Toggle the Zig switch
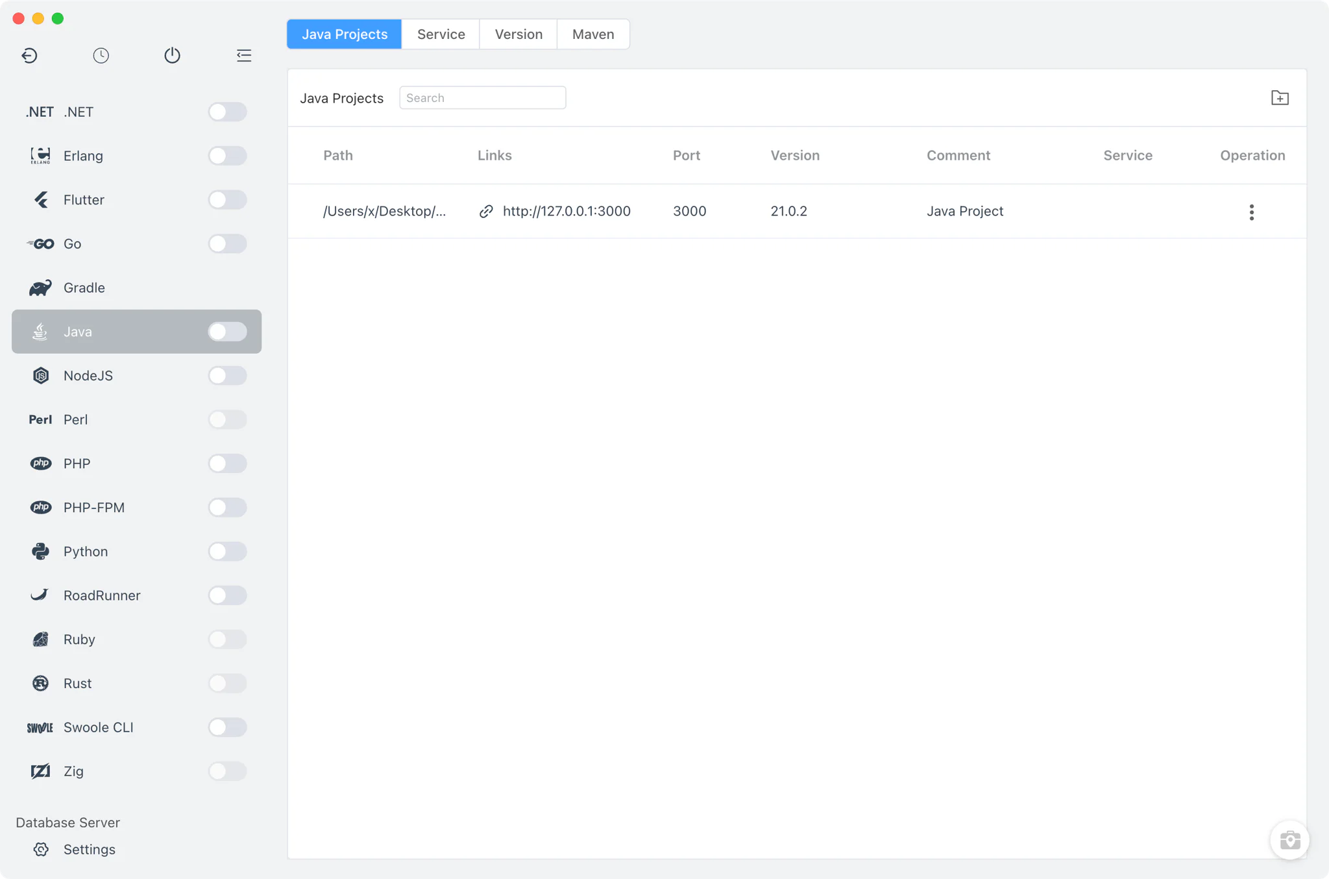The width and height of the screenshot is (1329, 879). point(227,771)
